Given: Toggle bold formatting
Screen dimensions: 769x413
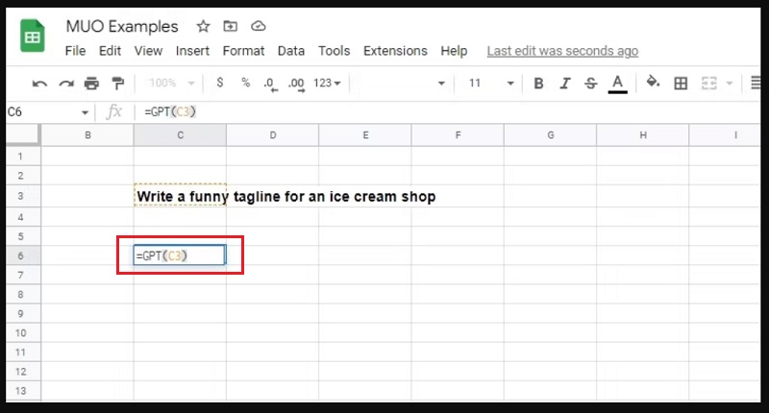Looking at the screenshot, I should [538, 84].
